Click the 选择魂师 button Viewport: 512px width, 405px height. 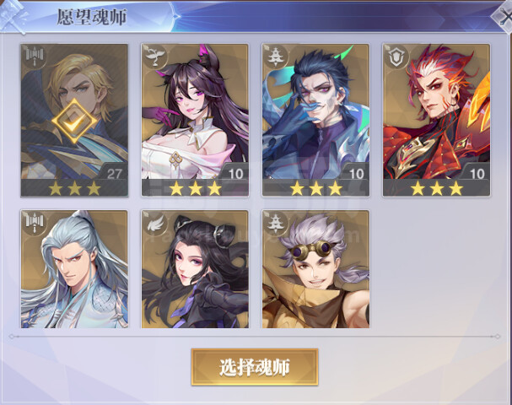pos(255,367)
